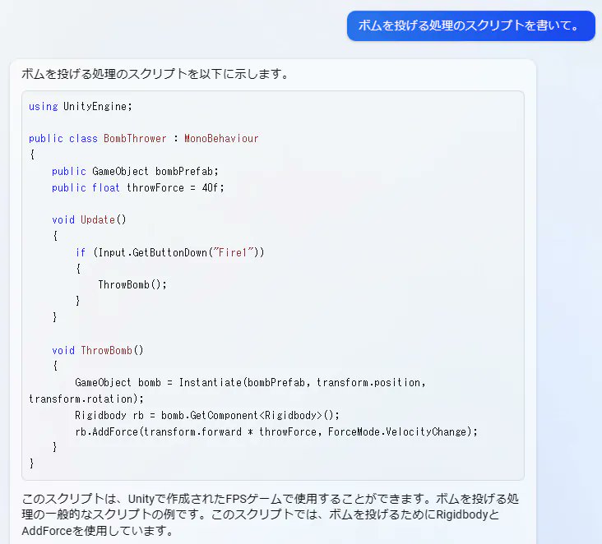Click the wrapped line 'transform.rotation);'
602x544 pixels.
pos(86,399)
